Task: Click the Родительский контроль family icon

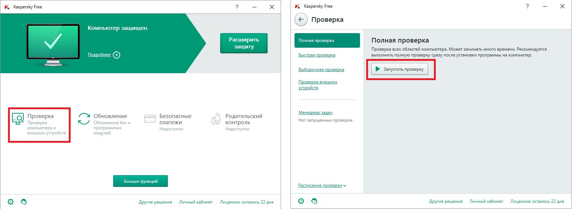Action: pyautogui.click(x=216, y=119)
